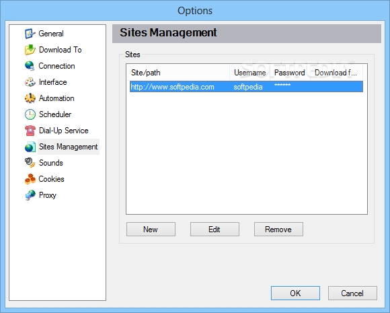
Task: Click the Scheduler clock icon
Action: click(30, 114)
